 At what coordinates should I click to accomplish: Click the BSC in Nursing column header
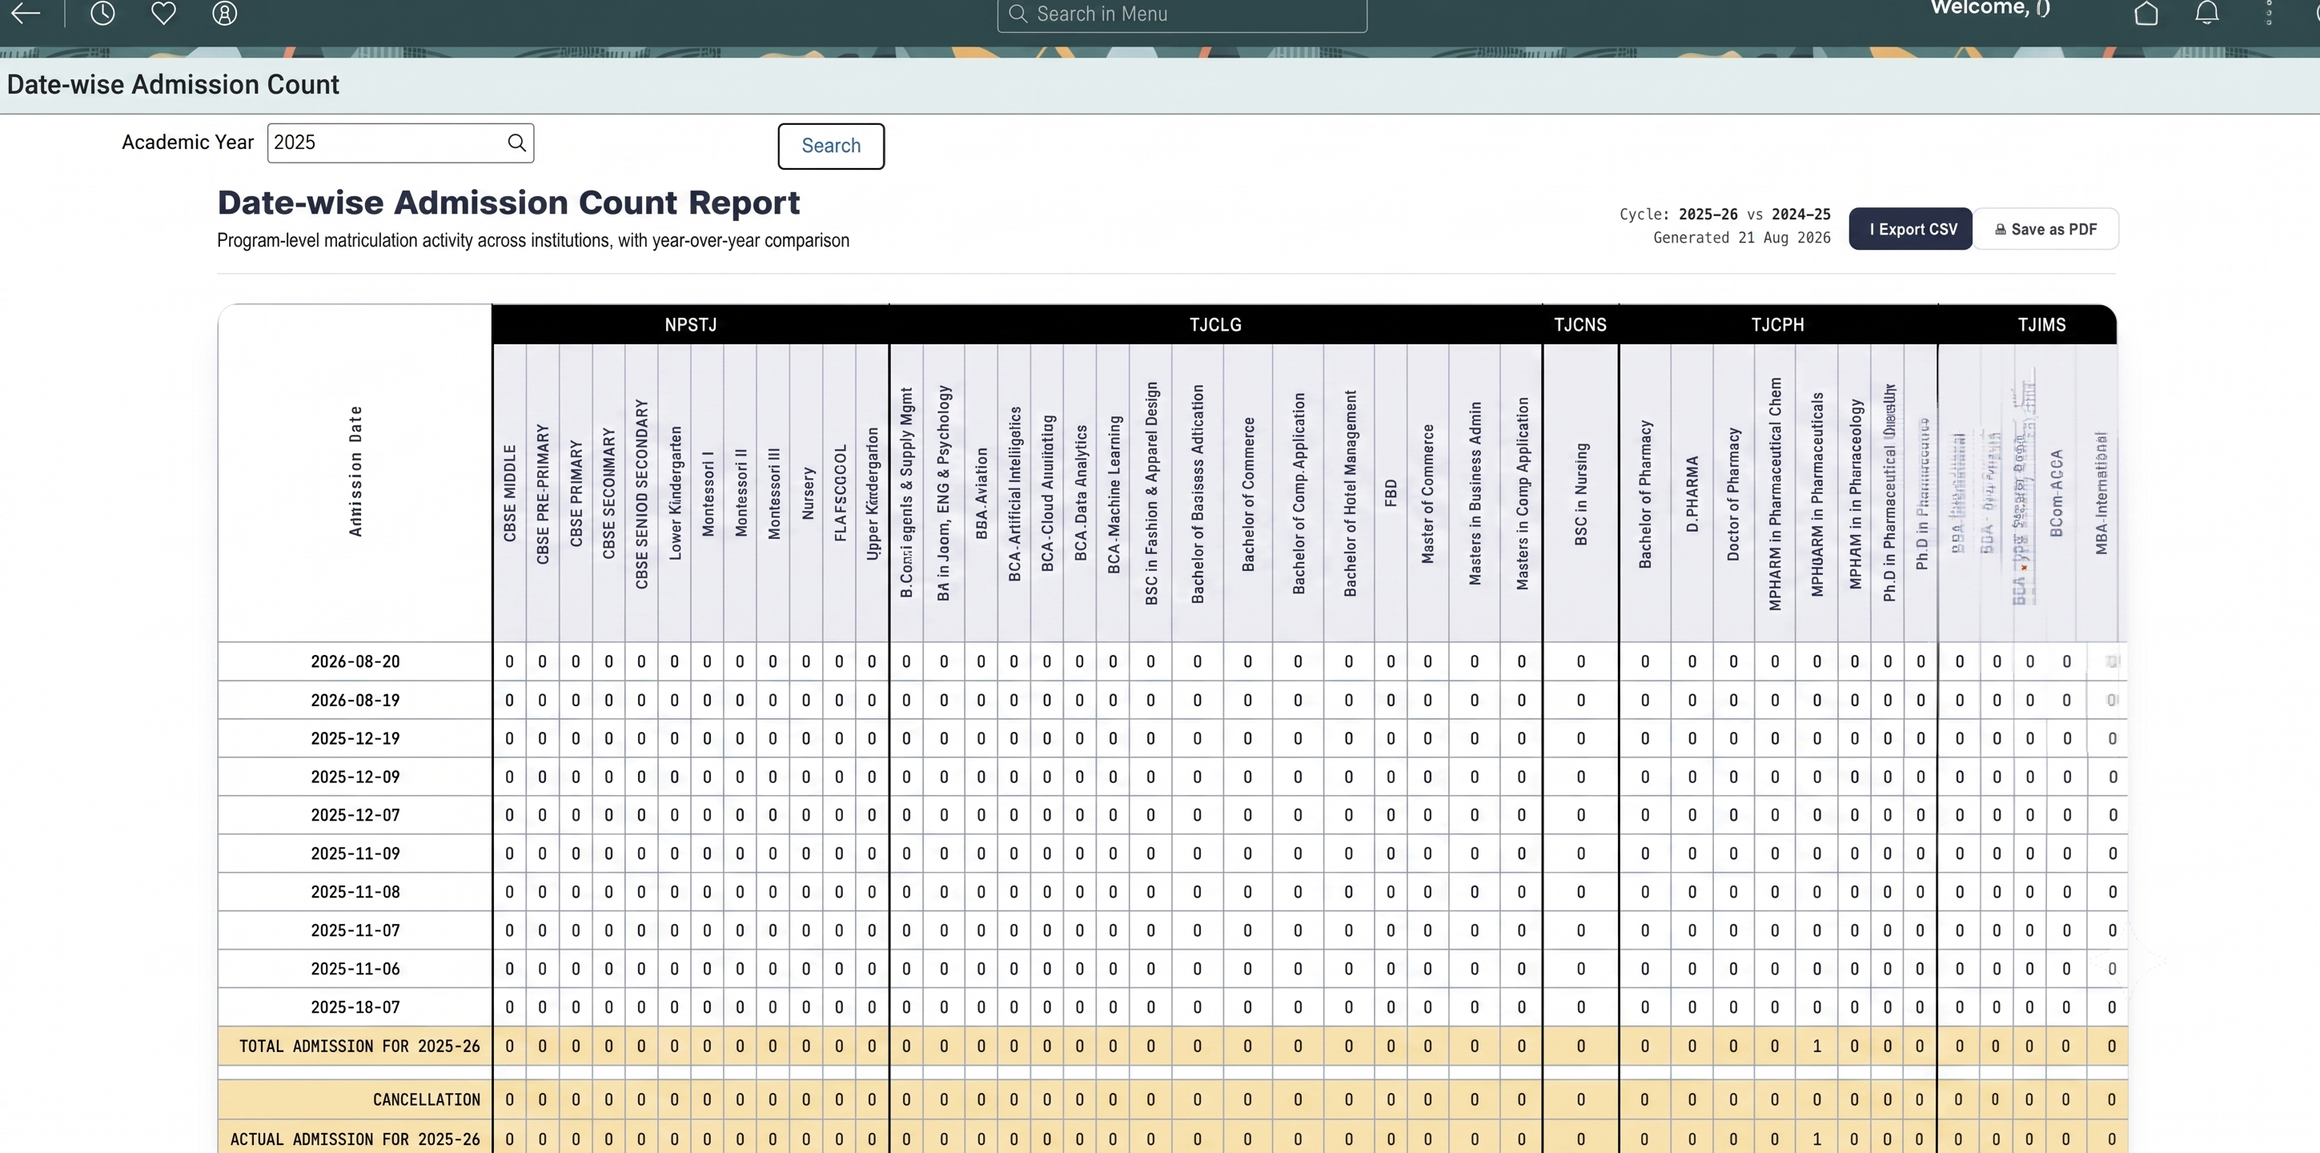pyautogui.click(x=1580, y=493)
